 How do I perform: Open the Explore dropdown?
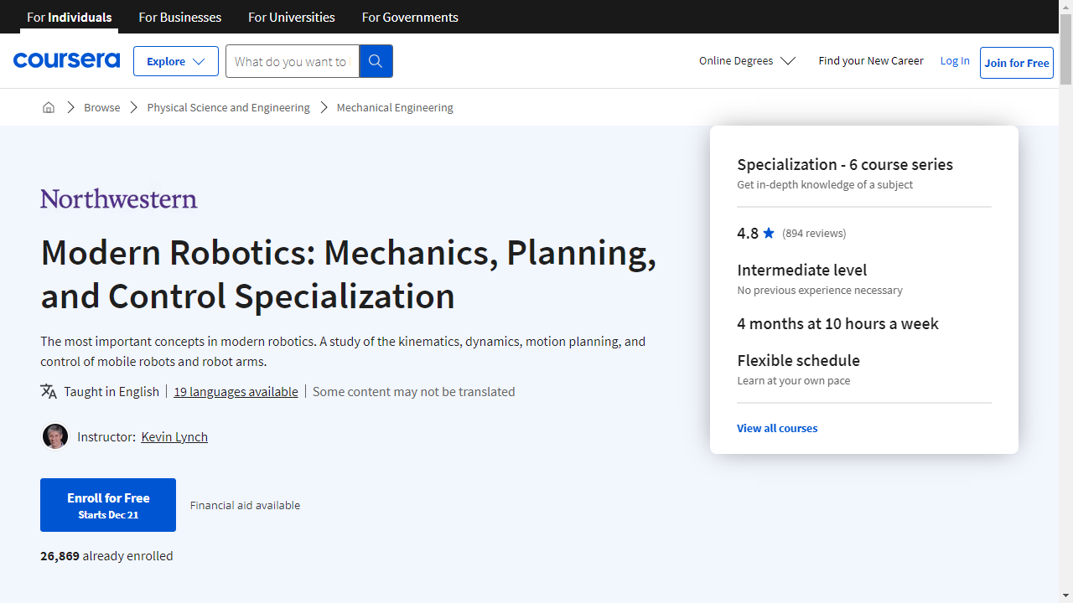pos(176,61)
